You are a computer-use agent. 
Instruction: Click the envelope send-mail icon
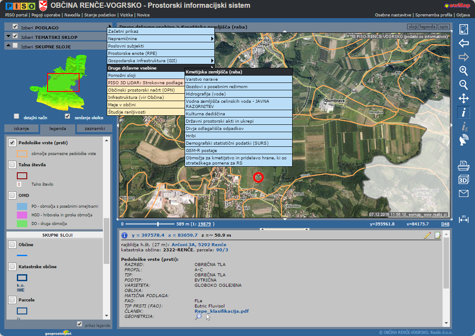463,193
